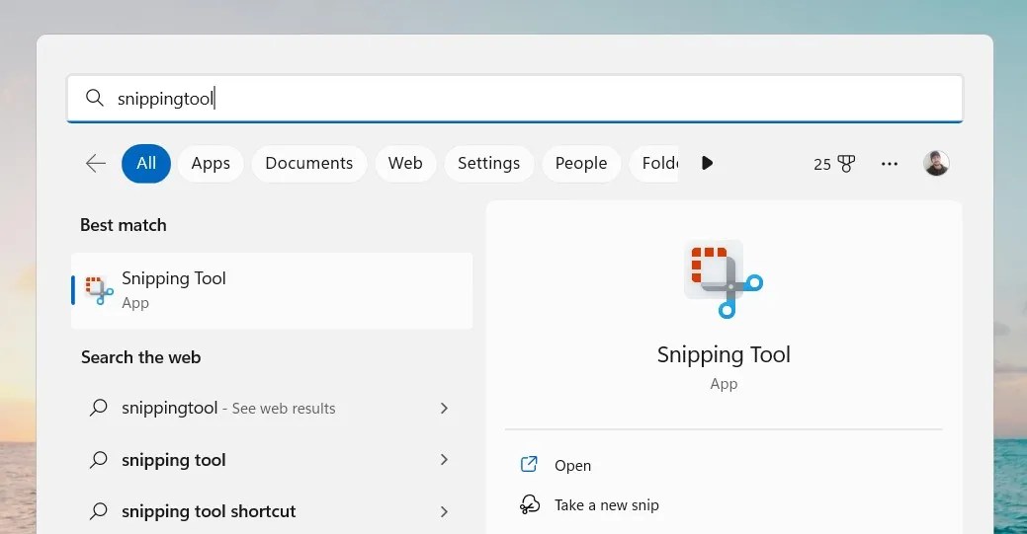Switch to the Web filter tab
This screenshot has height=534, width=1027.
tap(405, 163)
